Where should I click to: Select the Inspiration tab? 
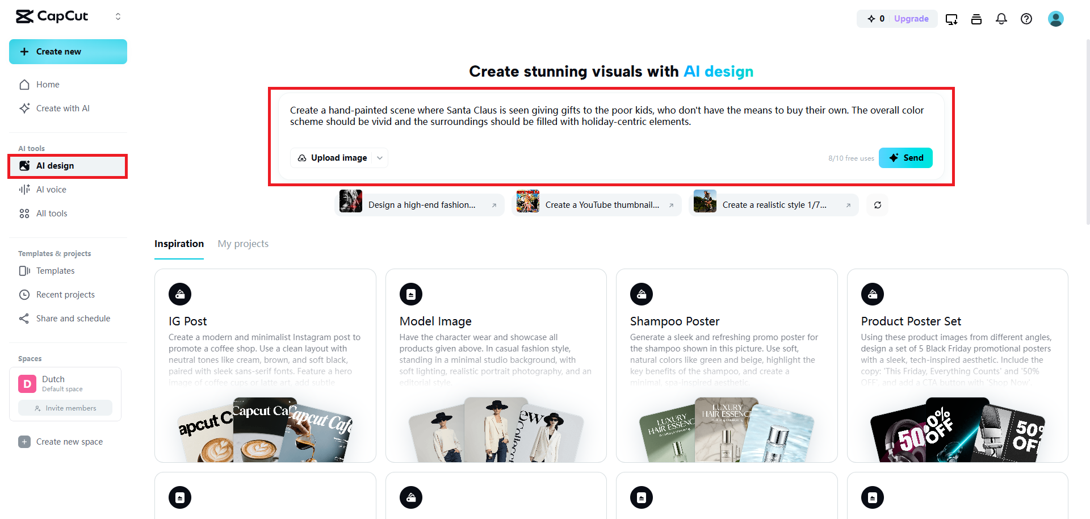tap(179, 244)
